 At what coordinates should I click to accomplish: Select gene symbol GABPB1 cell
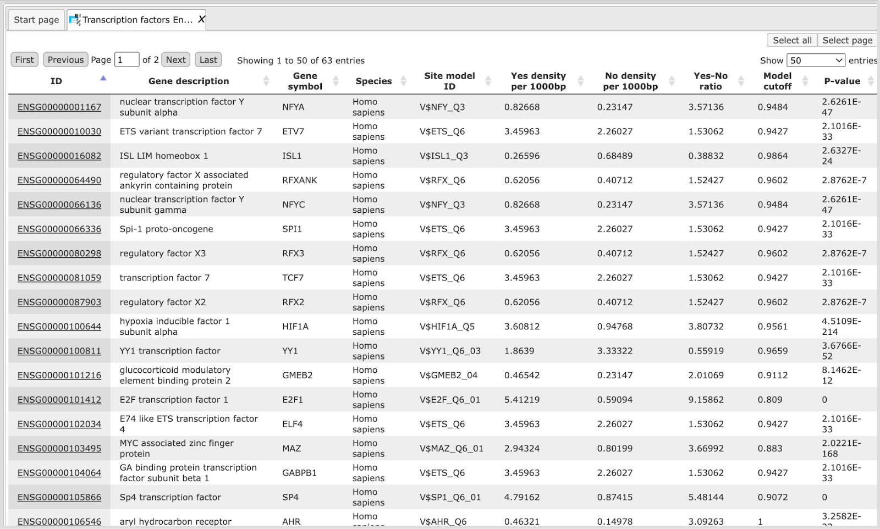299,473
